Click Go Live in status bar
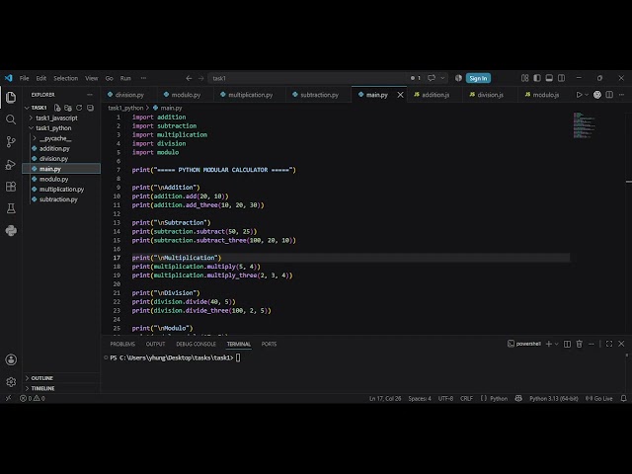This screenshot has height=474, width=632. pyautogui.click(x=599, y=398)
